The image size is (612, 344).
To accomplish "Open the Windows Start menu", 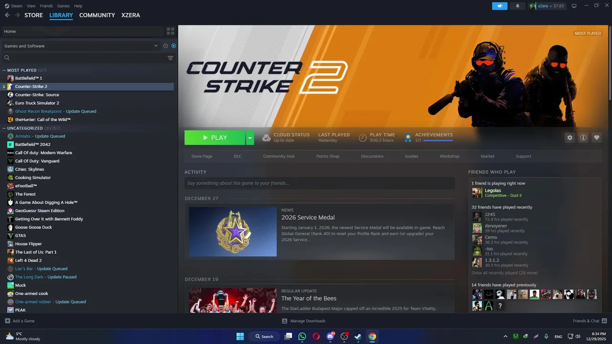I will [240, 336].
